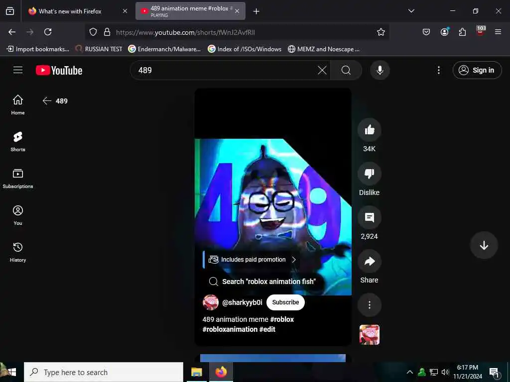
Task: Open Firefox account icon
Action: (x=444, y=32)
